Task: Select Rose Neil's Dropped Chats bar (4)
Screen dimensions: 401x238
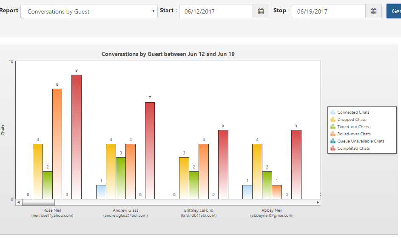Action: [38, 171]
